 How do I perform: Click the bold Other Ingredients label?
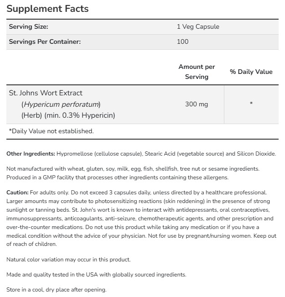pyautogui.click(x=31, y=153)
